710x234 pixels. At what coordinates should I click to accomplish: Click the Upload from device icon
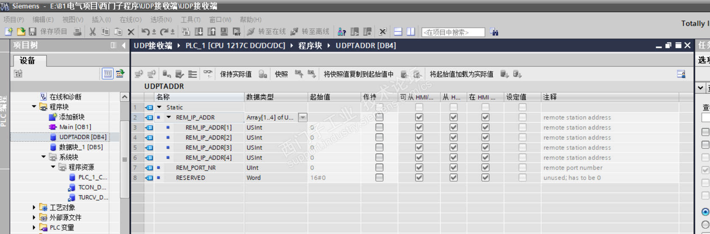pyautogui.click(x=211, y=32)
